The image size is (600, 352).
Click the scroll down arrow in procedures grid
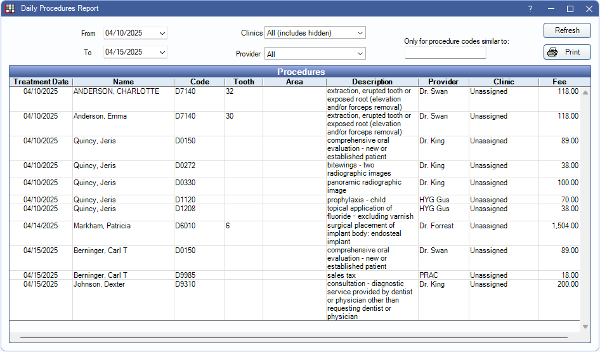[x=585, y=327]
